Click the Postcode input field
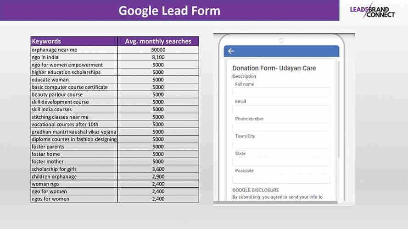This screenshot has width=408, height=229. tap(281, 180)
